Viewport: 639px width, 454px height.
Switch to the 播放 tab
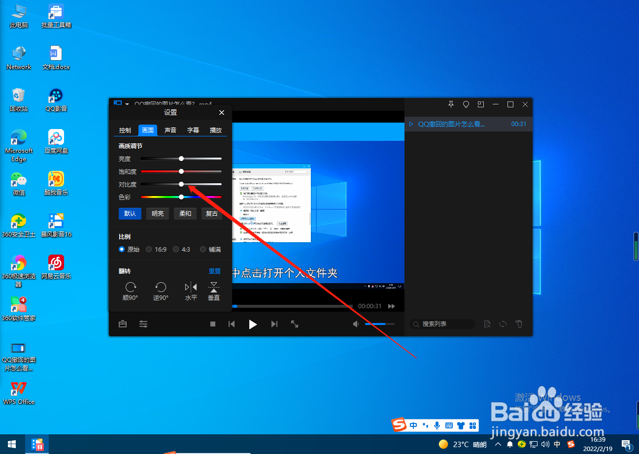point(216,130)
